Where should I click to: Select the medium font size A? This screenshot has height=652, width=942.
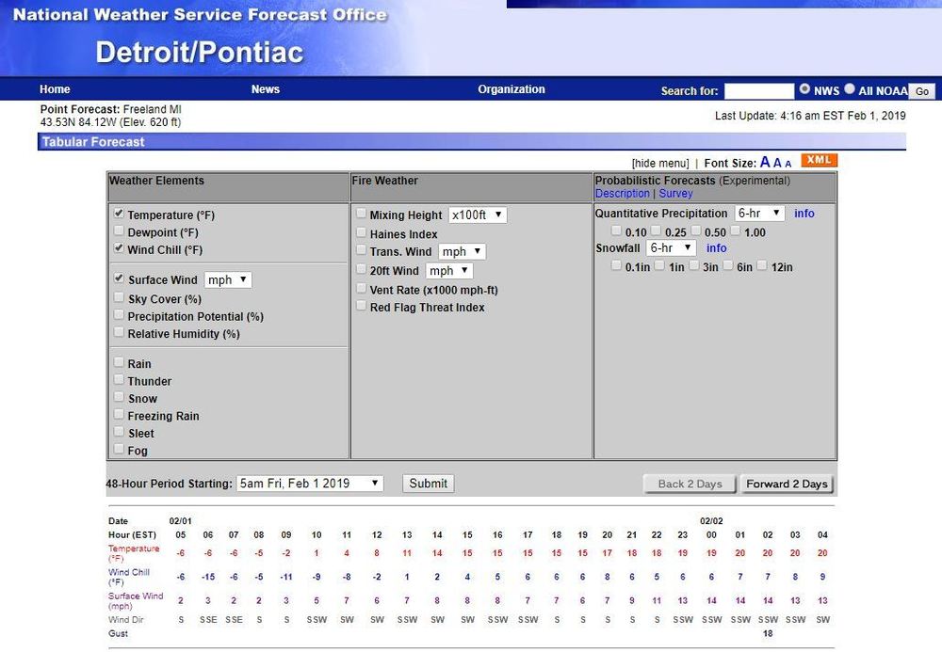[x=777, y=163]
